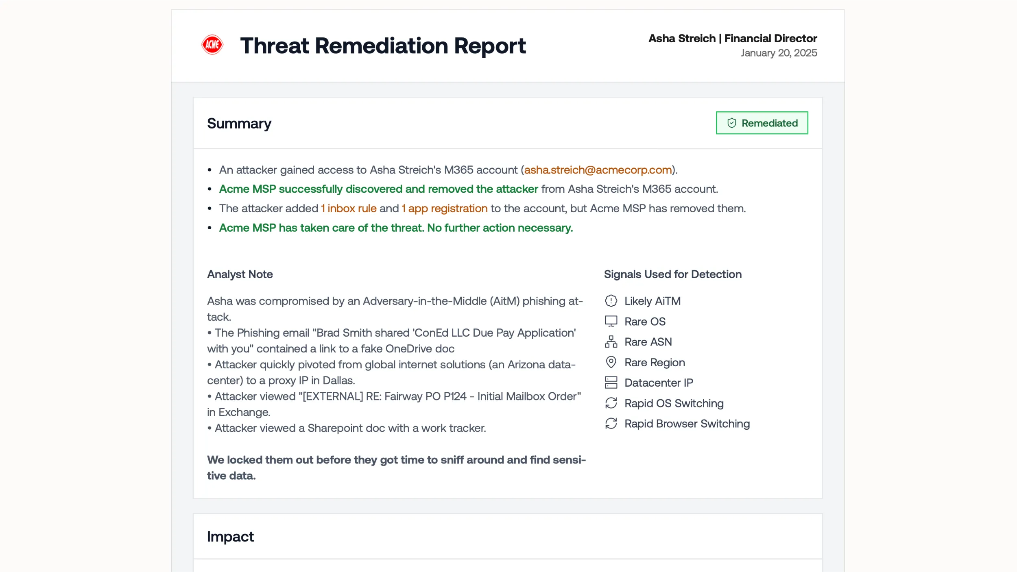Viewport: 1017px width, 572px height.
Task: Click the "1 inbox rule" highlighted text
Action: click(349, 209)
